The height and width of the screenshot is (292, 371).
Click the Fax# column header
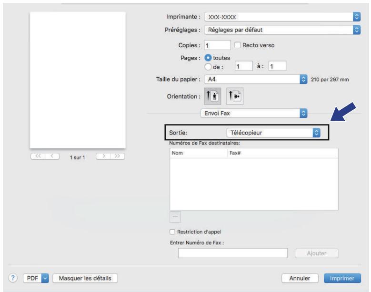[282, 153]
